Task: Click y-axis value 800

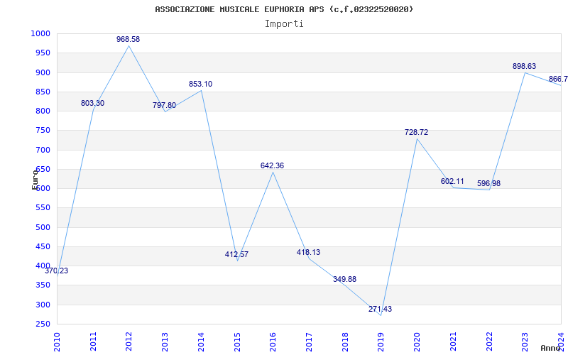Action: (x=43, y=111)
